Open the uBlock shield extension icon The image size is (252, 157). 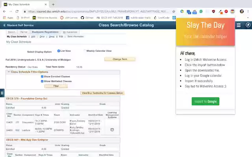213,11
